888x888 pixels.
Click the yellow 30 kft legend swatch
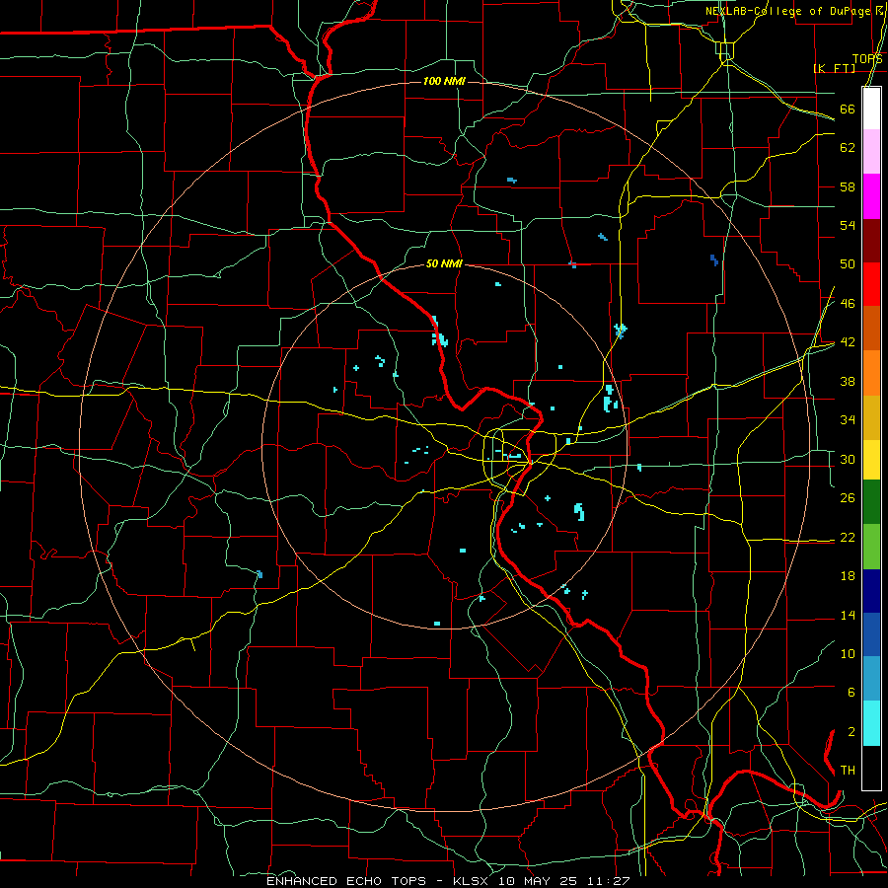point(871,460)
